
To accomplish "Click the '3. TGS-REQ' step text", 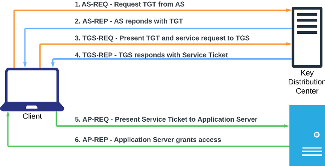I will tap(162, 38).
